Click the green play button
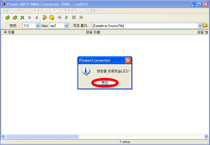 [x=66, y=17]
